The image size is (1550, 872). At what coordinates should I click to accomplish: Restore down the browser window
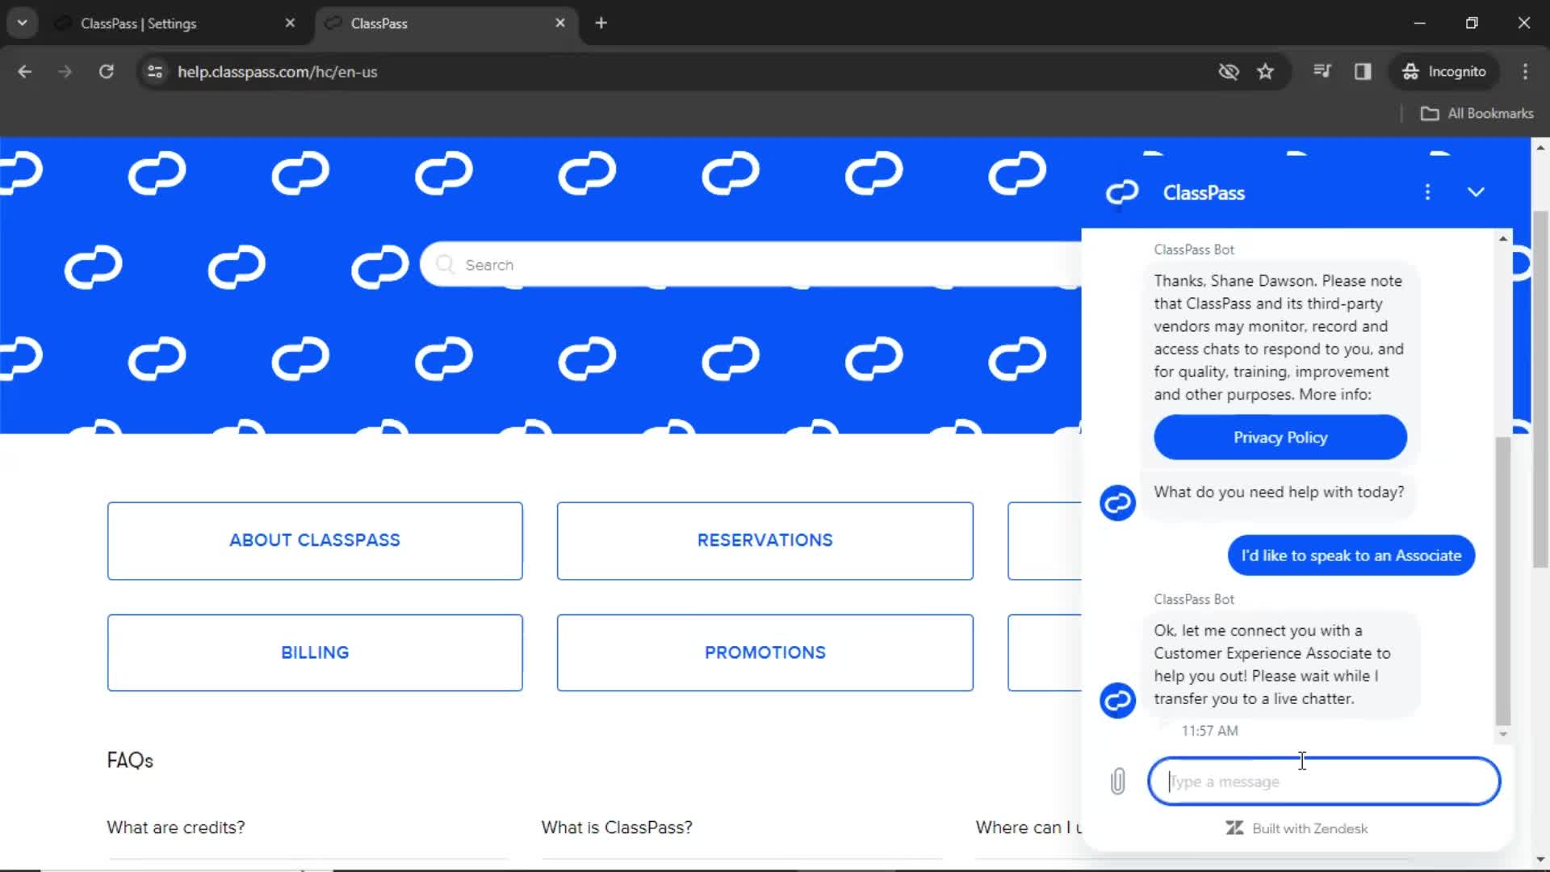1472,23
